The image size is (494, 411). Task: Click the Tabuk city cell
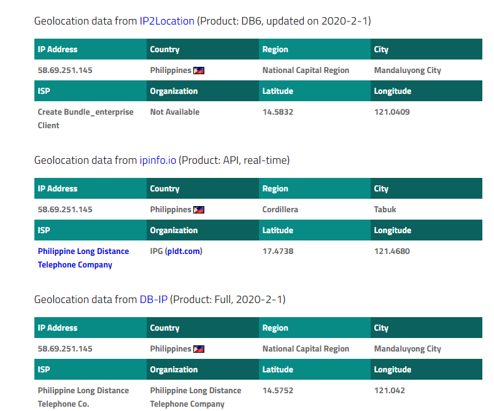(385, 210)
